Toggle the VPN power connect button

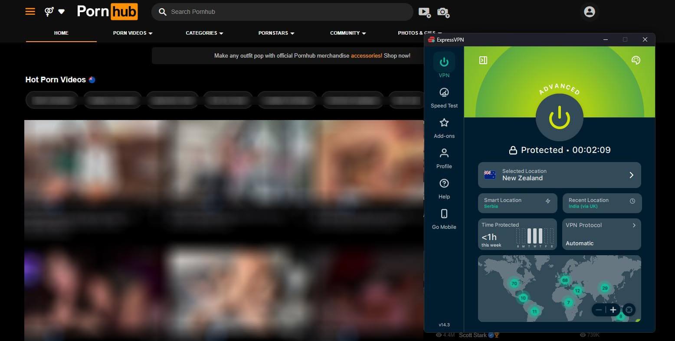559,117
